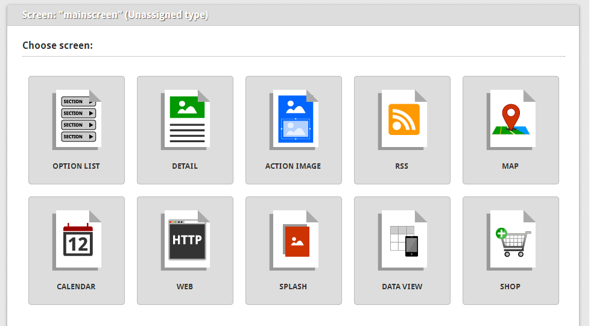
Task: Click the 'DETAIL' label text
Action: 185,166
